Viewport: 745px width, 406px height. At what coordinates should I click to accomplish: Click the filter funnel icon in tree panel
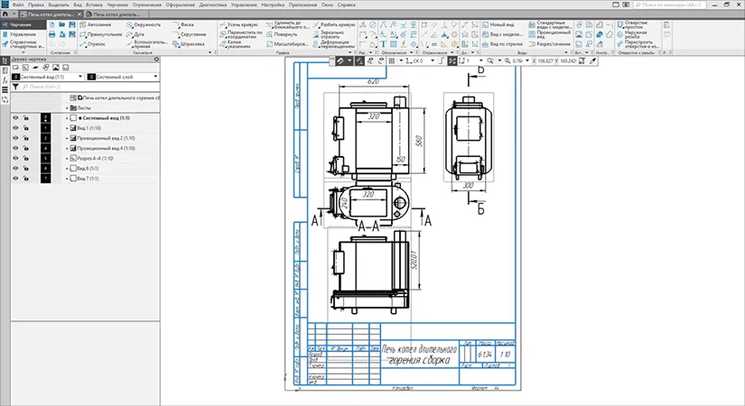point(15,87)
